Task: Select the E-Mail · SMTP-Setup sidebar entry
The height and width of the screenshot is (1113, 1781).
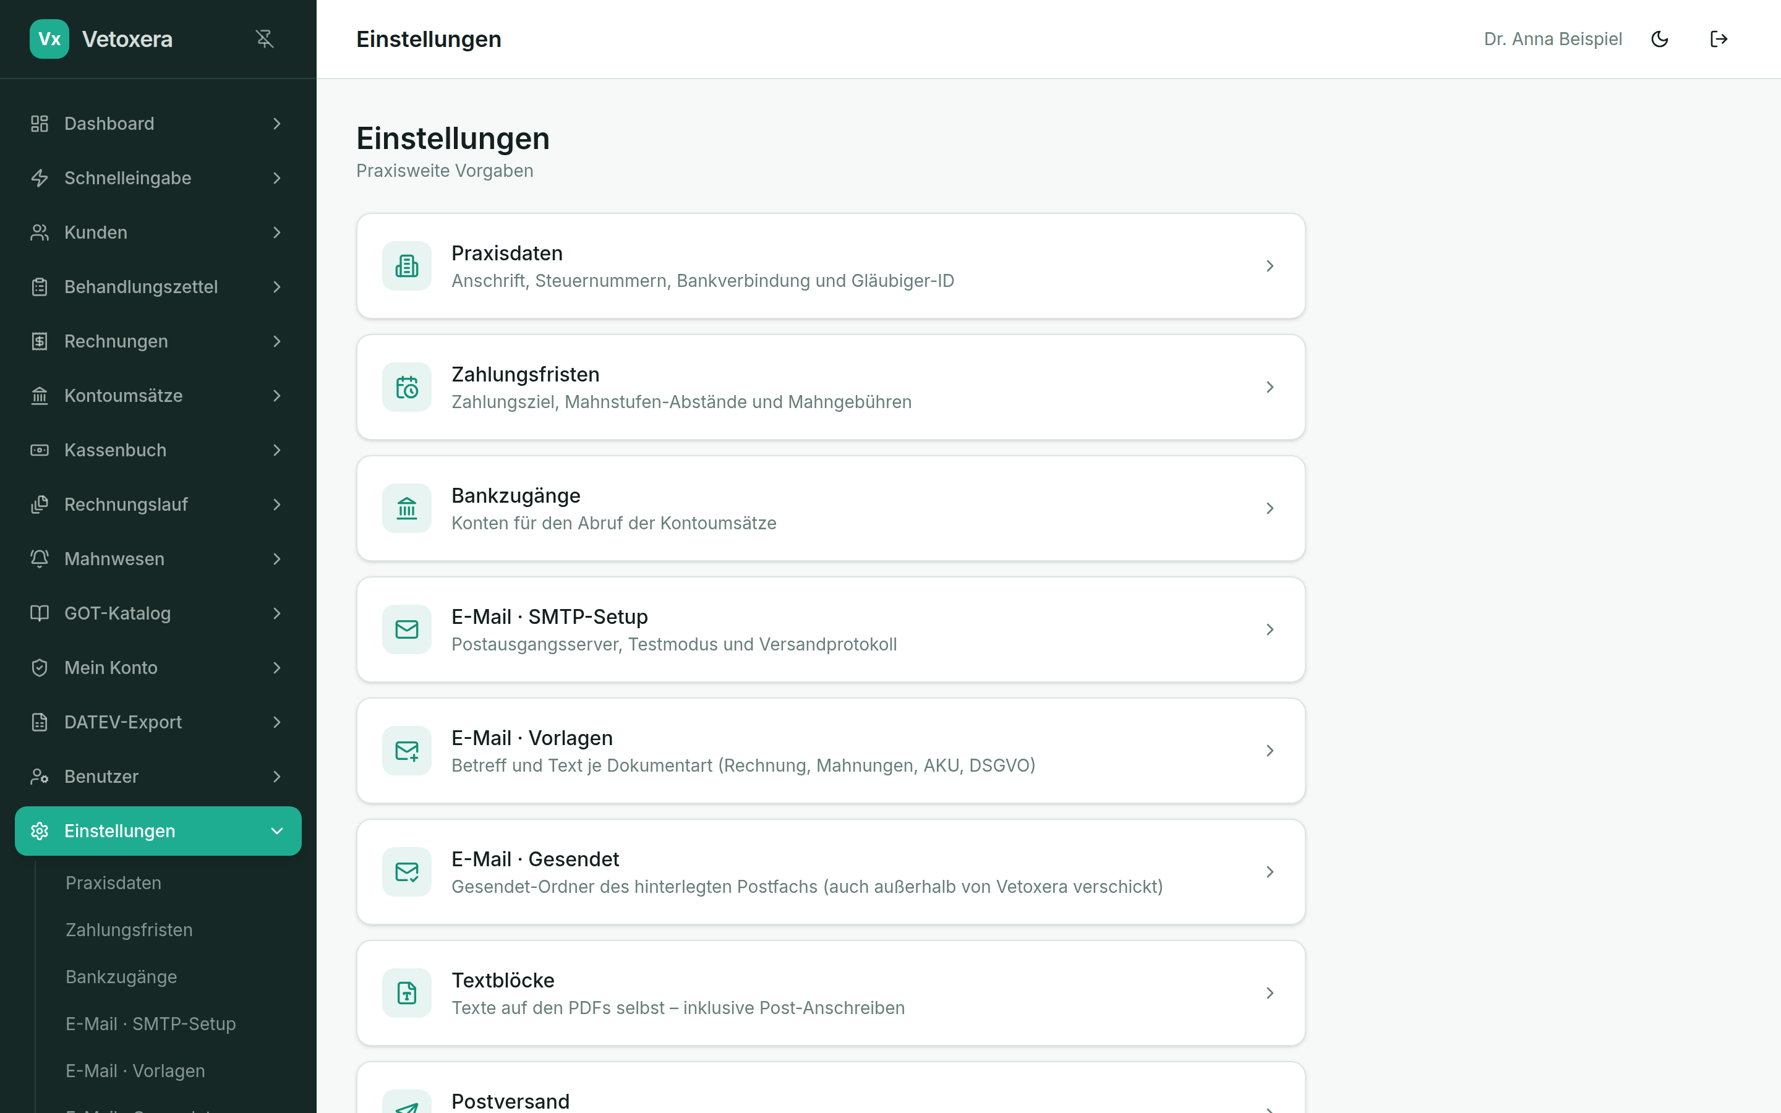Action: click(x=151, y=1025)
